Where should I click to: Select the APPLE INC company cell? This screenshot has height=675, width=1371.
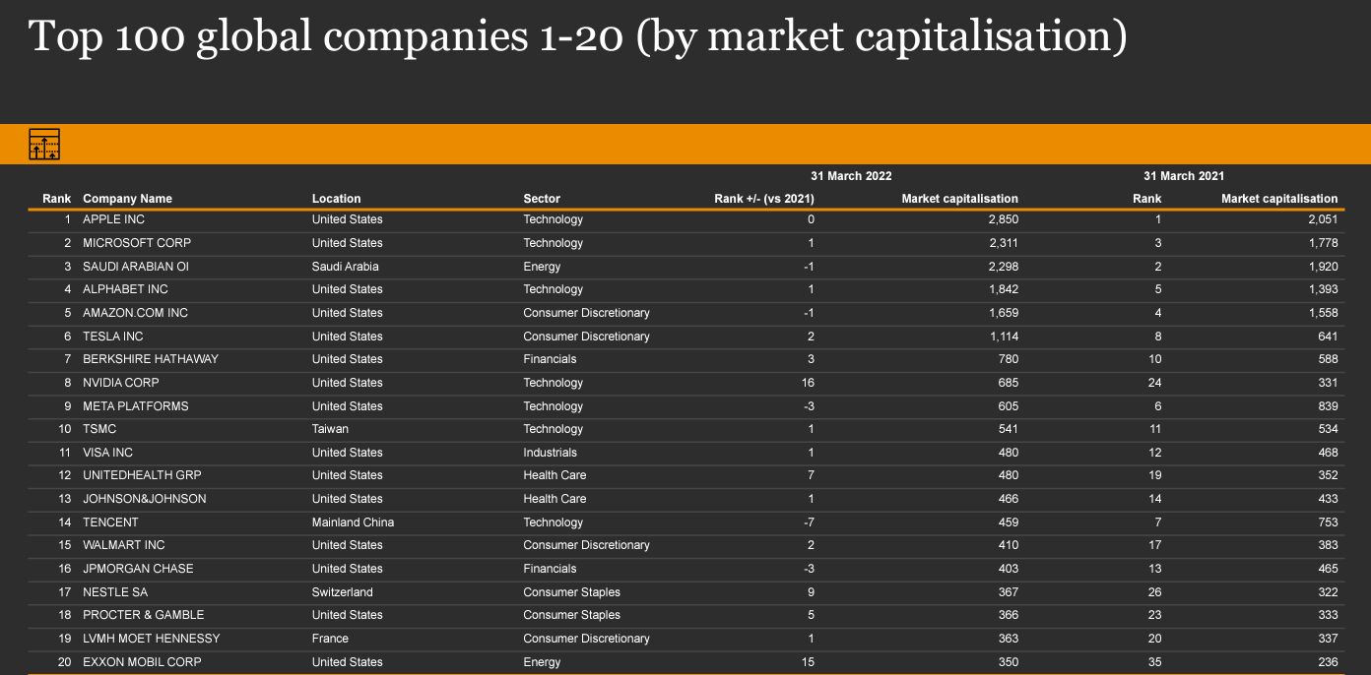113,219
